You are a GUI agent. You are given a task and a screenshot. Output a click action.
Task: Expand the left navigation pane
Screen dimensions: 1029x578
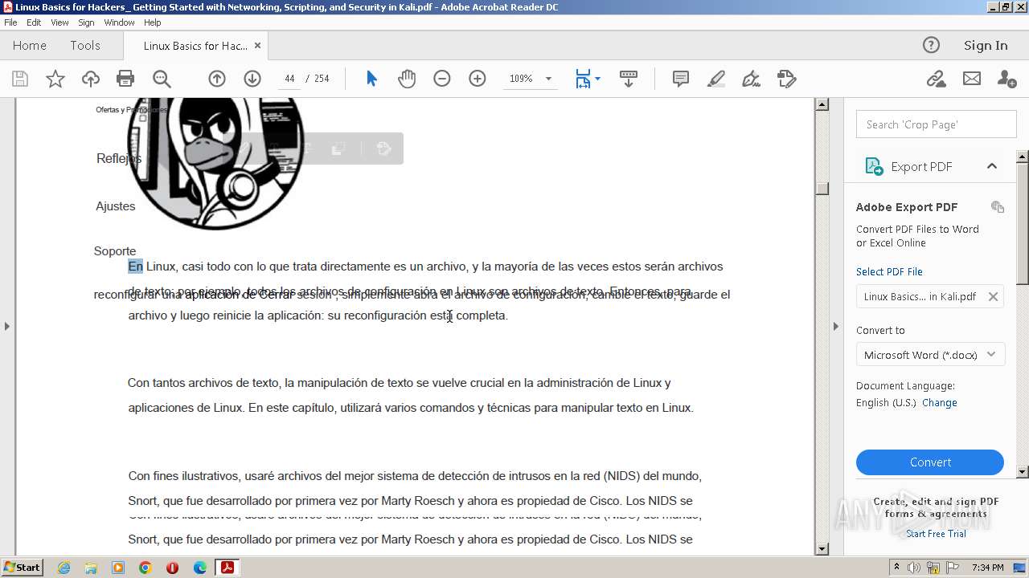click(x=6, y=326)
